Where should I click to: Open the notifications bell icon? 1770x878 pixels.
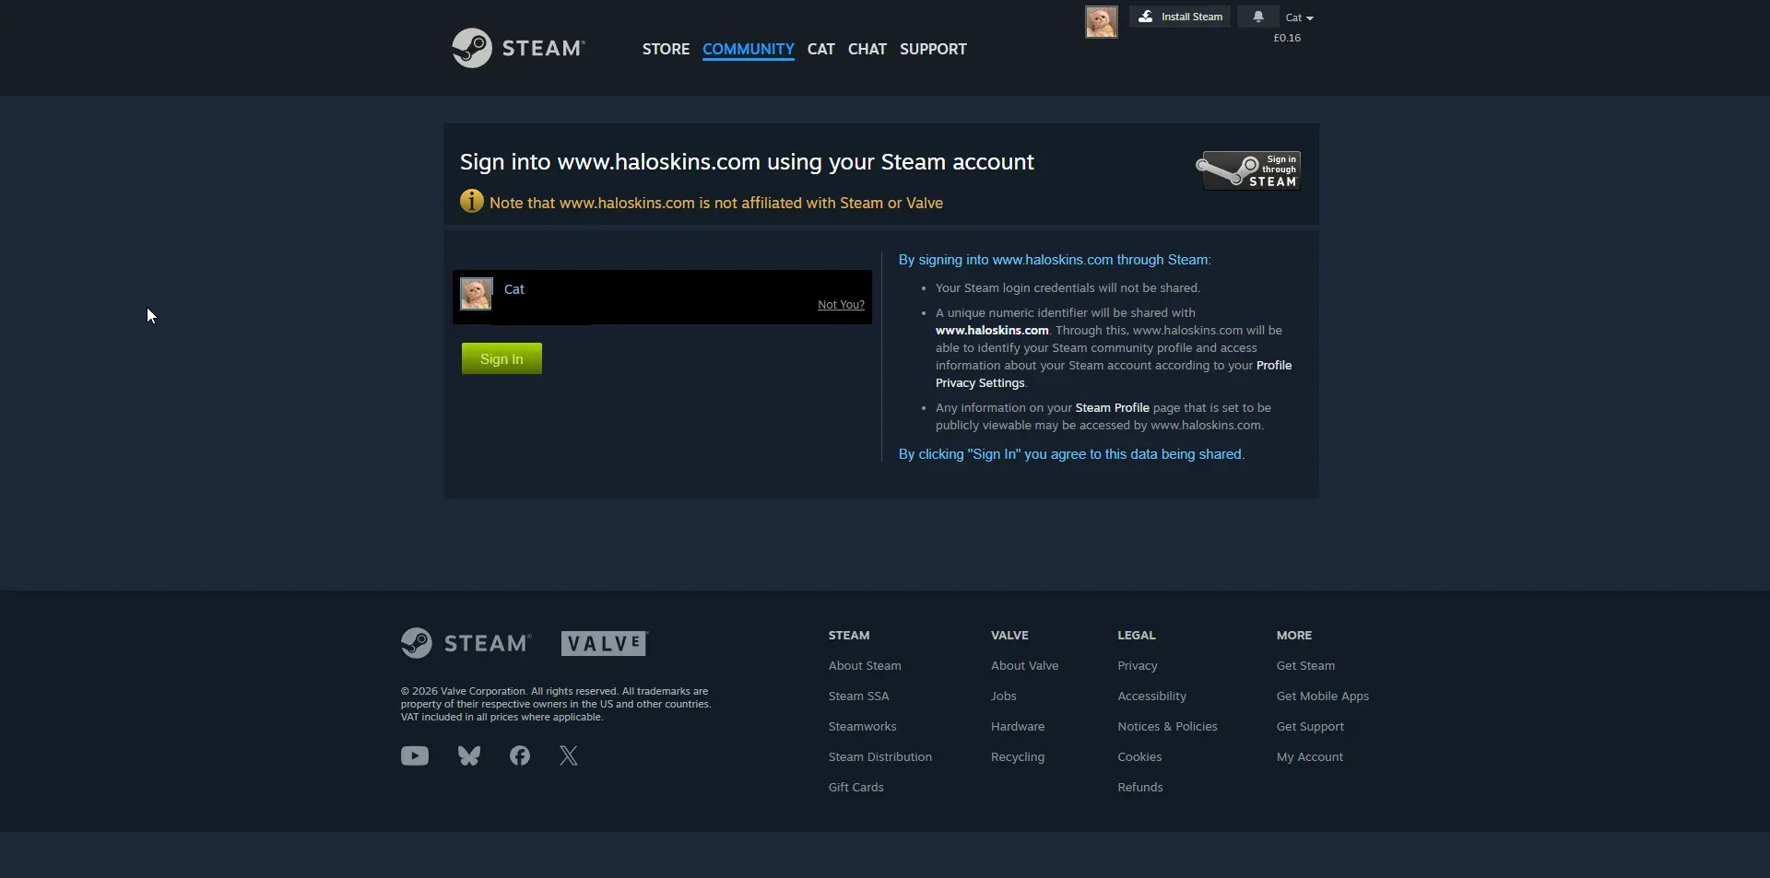[1257, 17]
